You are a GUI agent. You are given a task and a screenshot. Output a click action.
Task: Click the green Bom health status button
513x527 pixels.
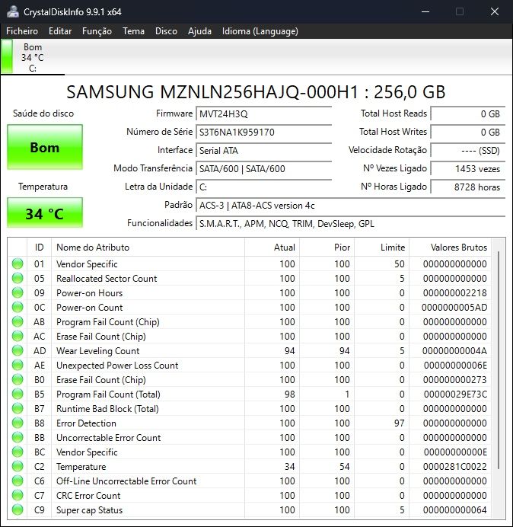45,147
